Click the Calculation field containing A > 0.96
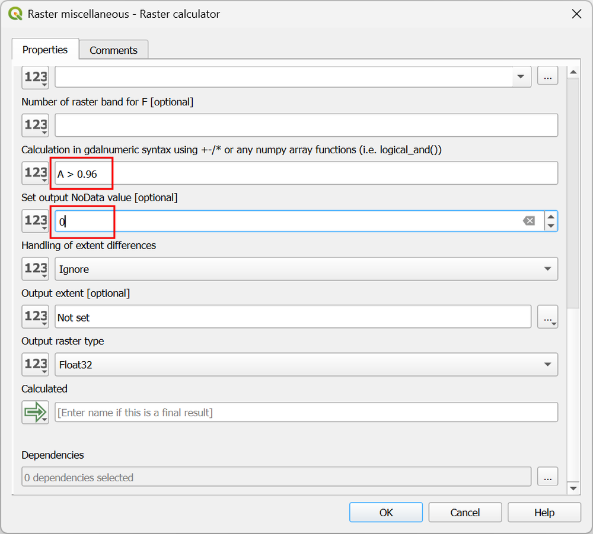 coord(307,173)
